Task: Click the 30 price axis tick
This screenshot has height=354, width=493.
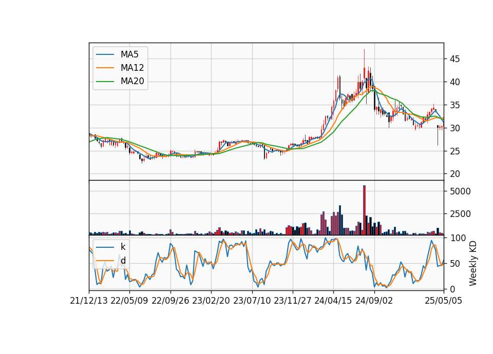Action: coord(454,128)
